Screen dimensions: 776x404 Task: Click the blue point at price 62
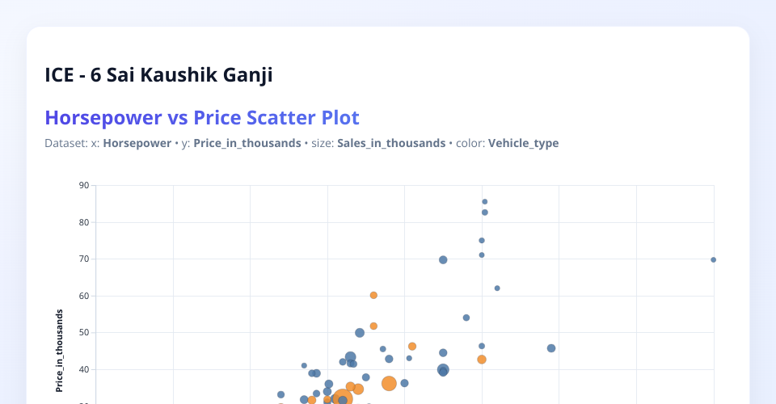tap(497, 288)
